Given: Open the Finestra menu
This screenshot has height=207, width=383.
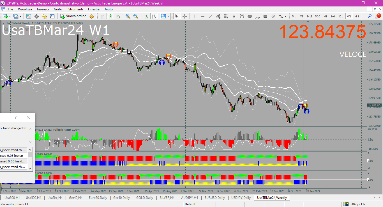Looking at the screenshot, I should [94, 9].
